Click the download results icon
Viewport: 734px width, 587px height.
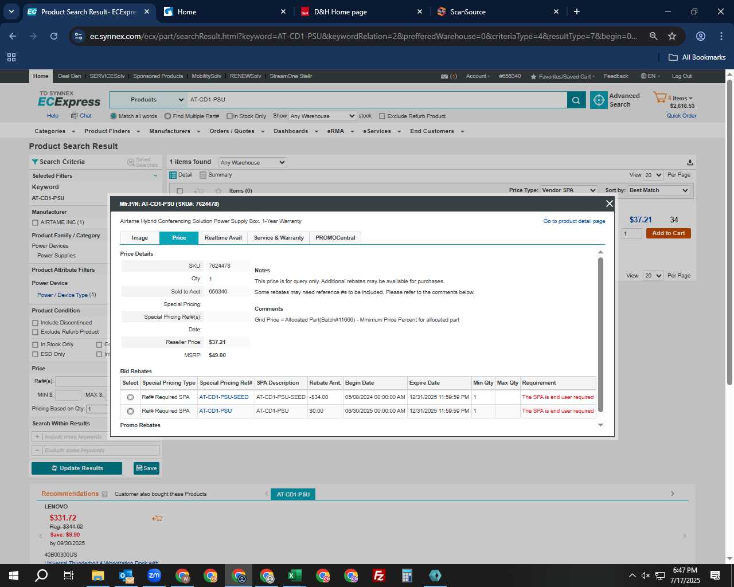(690, 162)
